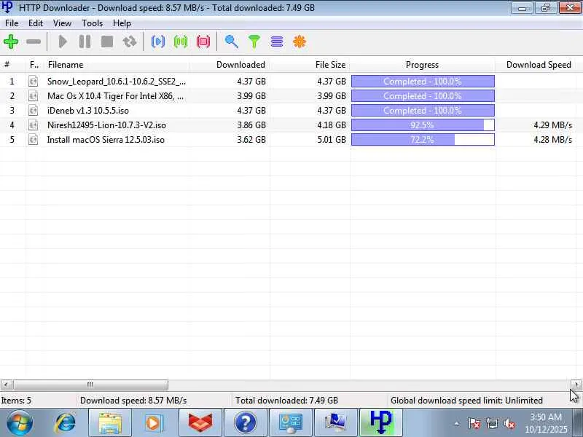Click file type icon of Tiger row
583x437 pixels.
[33, 96]
